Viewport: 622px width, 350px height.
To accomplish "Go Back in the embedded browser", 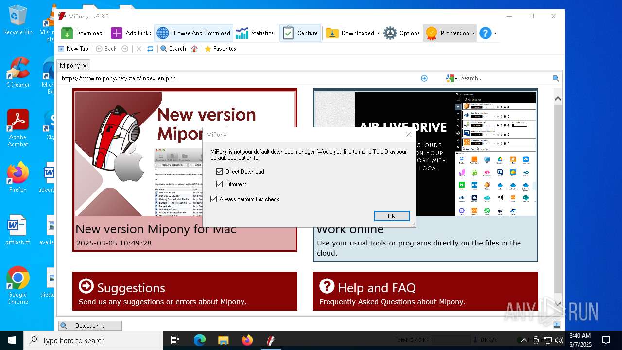I will click(106, 49).
